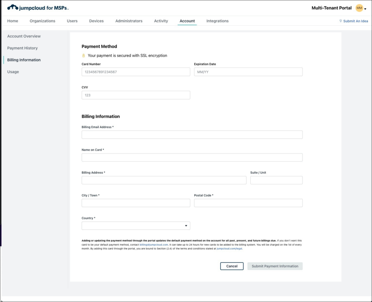Click the lightbulb icon beside Submit An Idea
372x302 pixels.
[x=340, y=21]
